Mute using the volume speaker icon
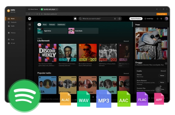 (152, 98)
